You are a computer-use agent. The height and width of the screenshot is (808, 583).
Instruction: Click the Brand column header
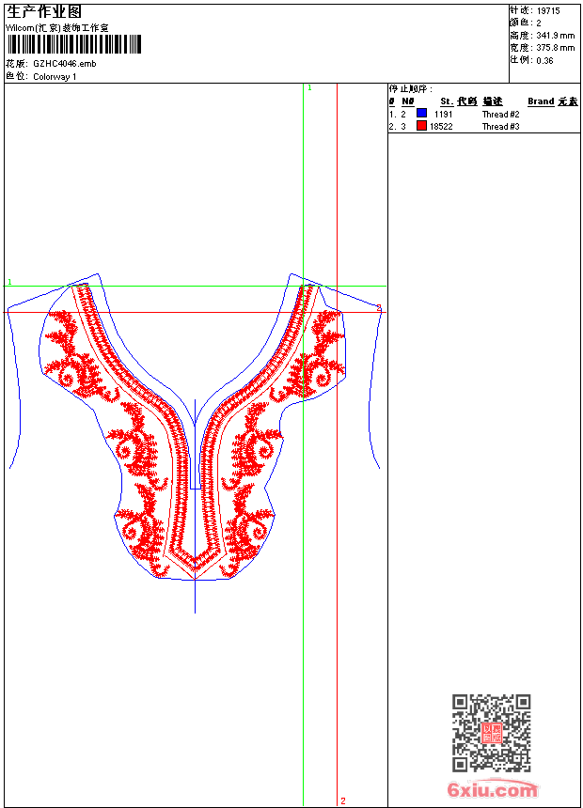[x=541, y=101]
